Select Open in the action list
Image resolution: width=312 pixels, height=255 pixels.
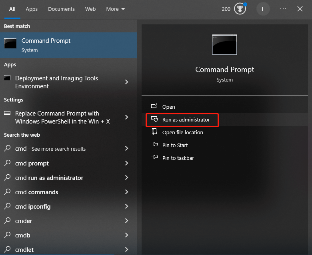168,107
